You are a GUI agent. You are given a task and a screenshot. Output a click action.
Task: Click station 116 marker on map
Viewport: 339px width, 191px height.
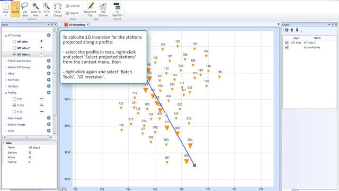(219, 76)
